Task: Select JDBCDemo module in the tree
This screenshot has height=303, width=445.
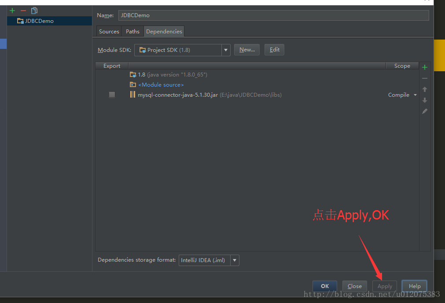Action: point(49,21)
